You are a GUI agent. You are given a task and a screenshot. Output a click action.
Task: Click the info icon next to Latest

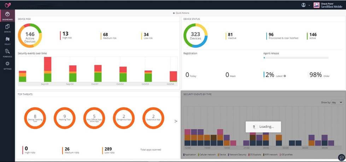pyautogui.click(x=285, y=76)
